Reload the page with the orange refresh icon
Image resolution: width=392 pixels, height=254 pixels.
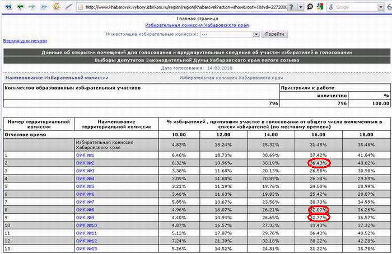(x=55, y=7)
